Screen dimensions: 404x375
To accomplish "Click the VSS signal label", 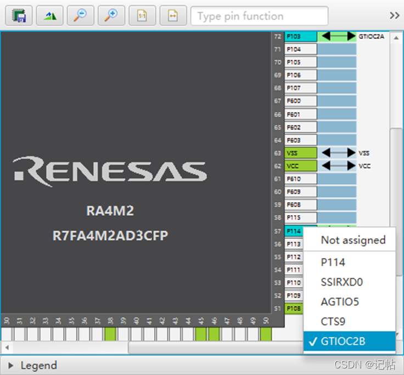I will coord(364,153).
